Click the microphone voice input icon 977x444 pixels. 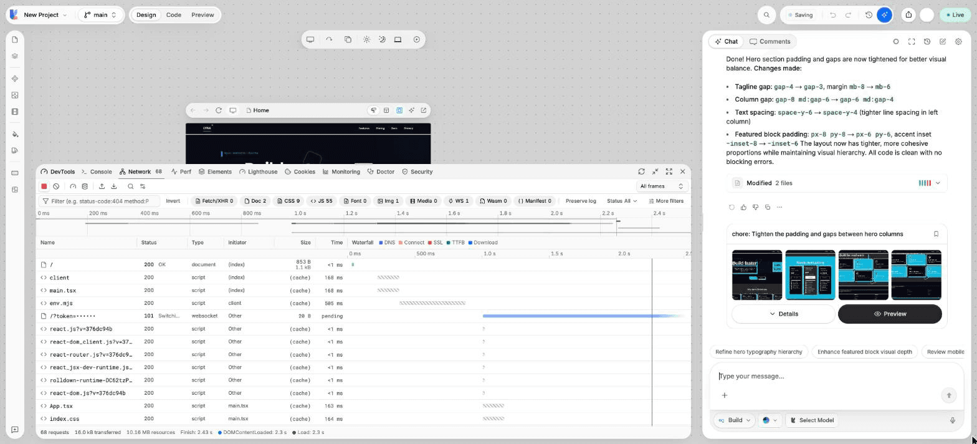pyautogui.click(x=952, y=420)
